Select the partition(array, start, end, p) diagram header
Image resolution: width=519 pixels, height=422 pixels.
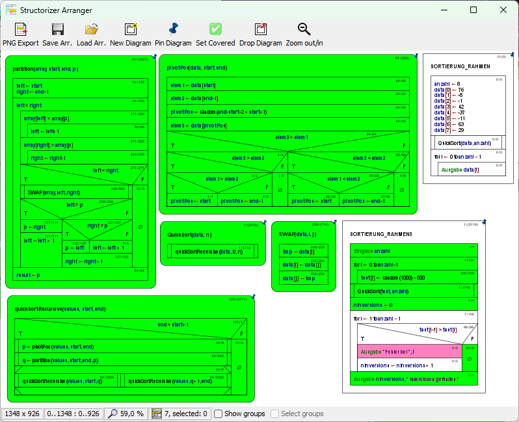[x=46, y=69]
